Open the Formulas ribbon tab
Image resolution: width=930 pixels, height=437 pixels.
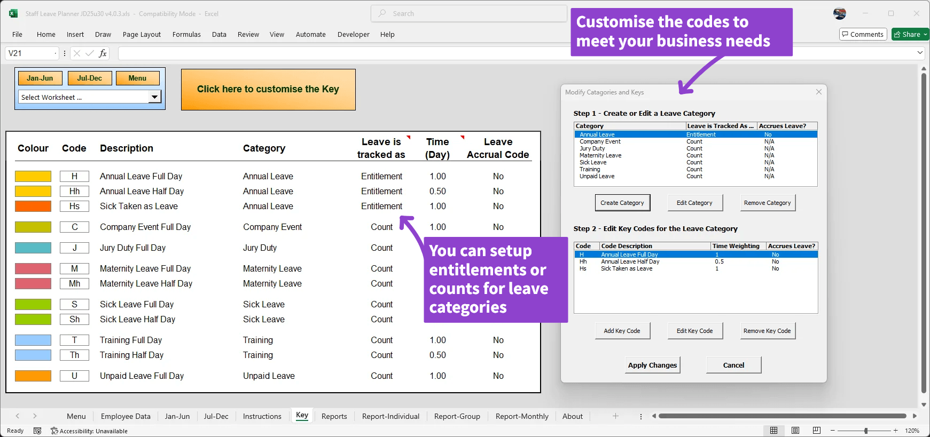coord(186,34)
